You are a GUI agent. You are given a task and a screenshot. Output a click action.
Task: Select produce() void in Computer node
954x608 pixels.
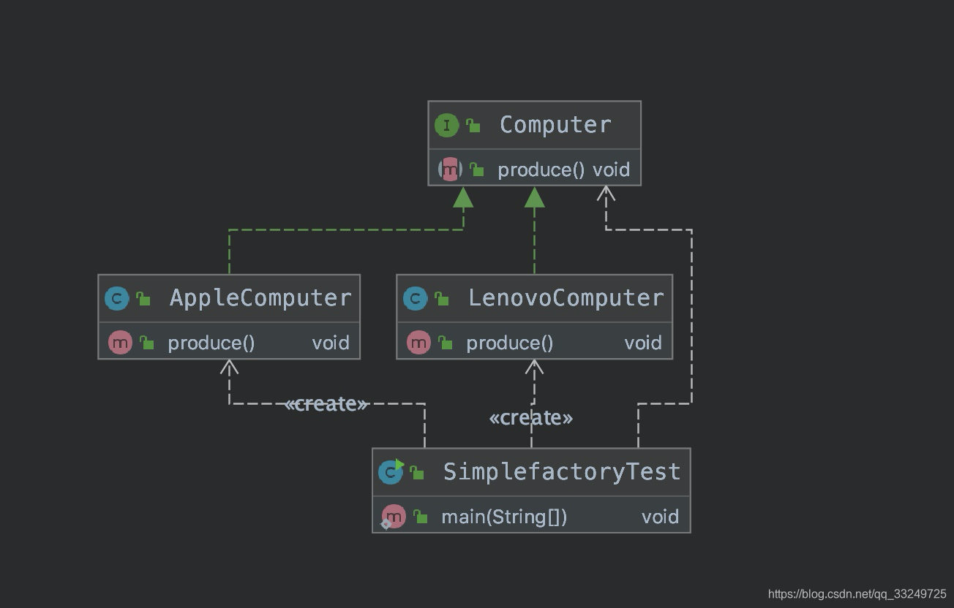click(x=563, y=170)
